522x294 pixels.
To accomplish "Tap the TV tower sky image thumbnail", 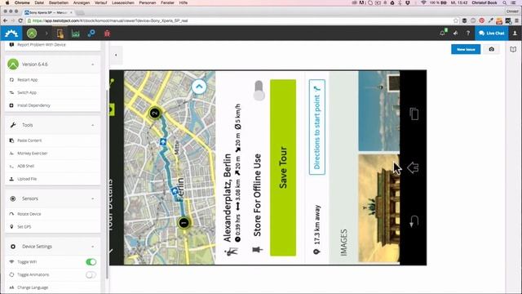I will 378,111.
